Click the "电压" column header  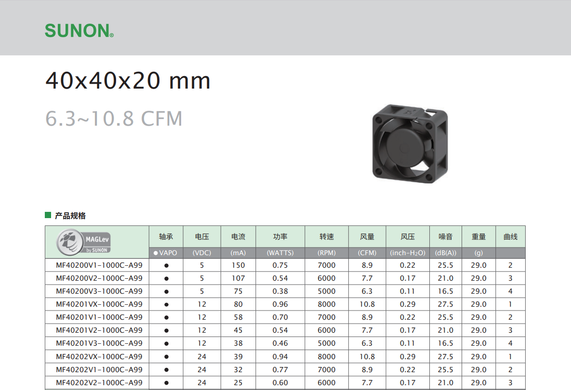(202, 237)
